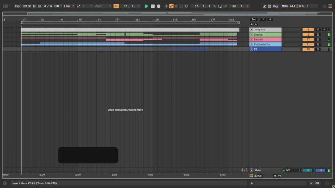This screenshot has width=335, height=188.
Task: Jump to next locator arrow
Action: pyautogui.click(x=255, y=24)
